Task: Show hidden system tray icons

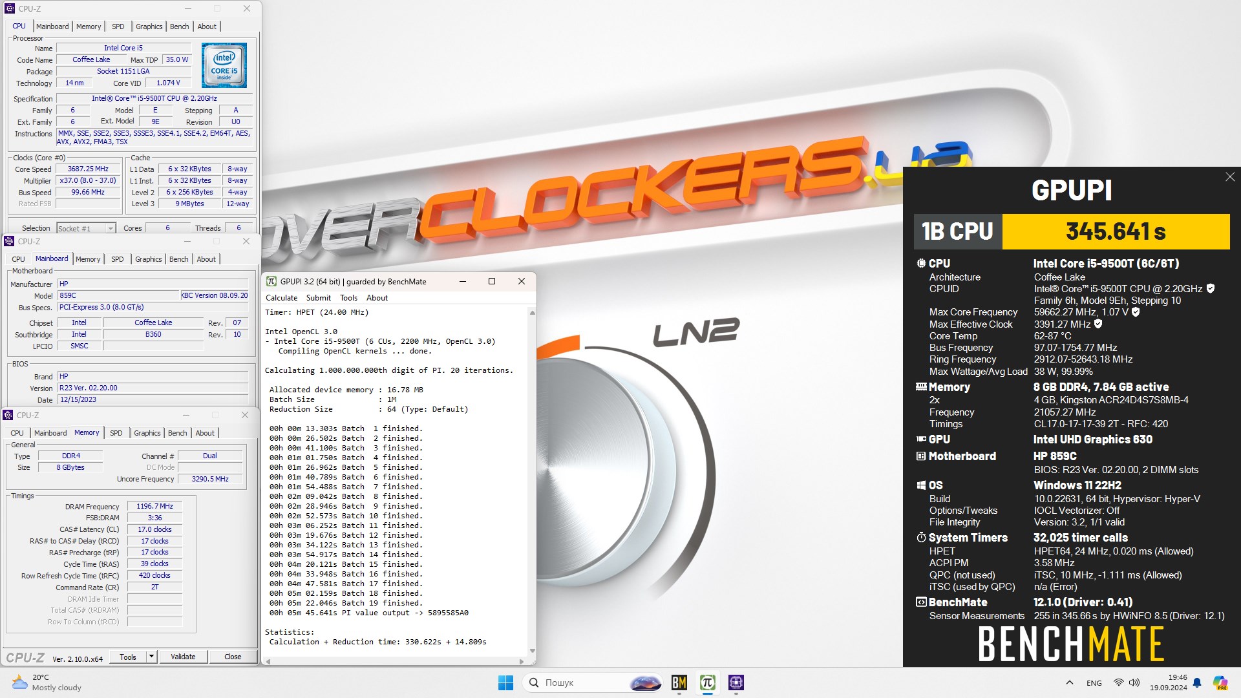Action: point(1070,682)
